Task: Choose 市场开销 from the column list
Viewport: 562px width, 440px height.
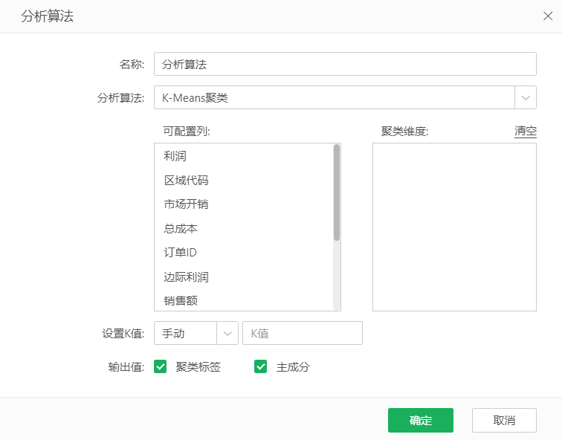Action: point(186,204)
